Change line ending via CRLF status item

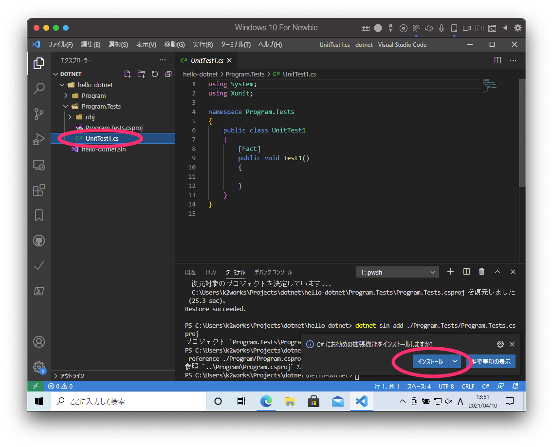[x=468, y=386]
